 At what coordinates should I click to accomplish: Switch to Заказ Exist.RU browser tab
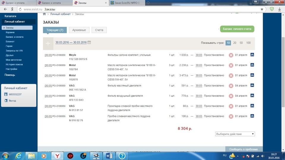[127, 3]
